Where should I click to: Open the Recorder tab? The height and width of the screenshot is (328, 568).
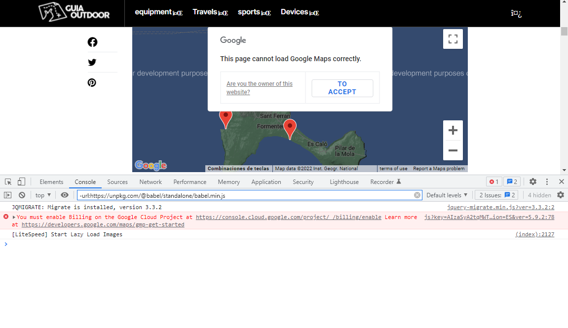point(385,182)
